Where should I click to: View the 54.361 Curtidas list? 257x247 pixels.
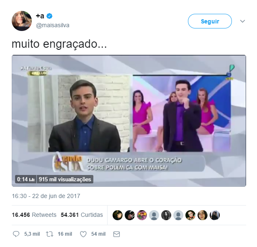[x=82, y=215]
